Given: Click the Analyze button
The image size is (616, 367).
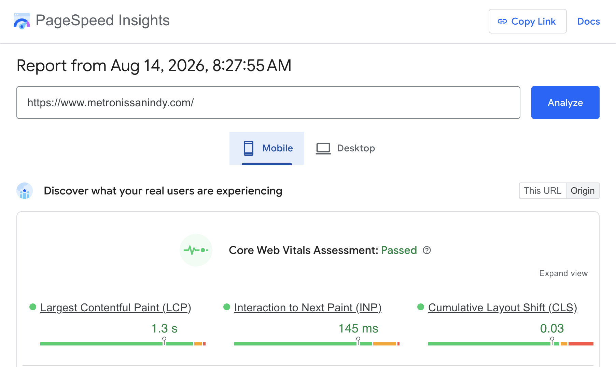Looking at the screenshot, I should [x=565, y=103].
